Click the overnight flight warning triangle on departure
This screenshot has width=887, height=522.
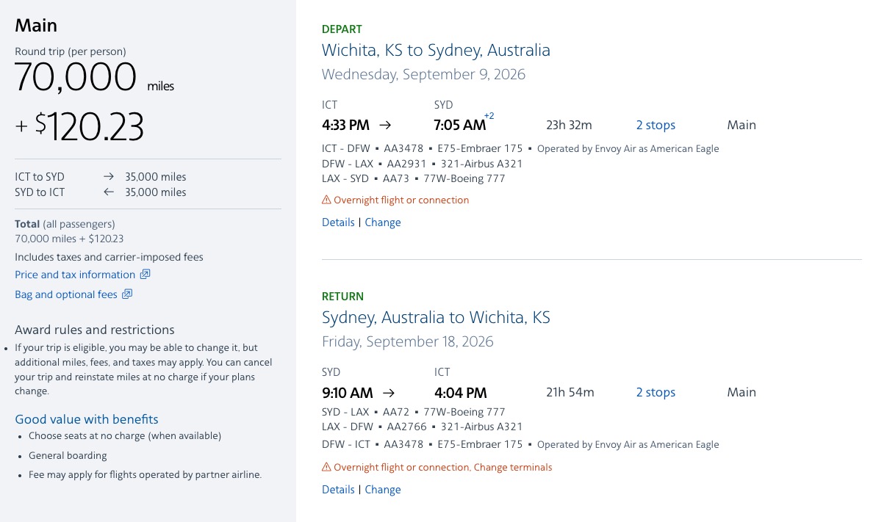click(326, 200)
